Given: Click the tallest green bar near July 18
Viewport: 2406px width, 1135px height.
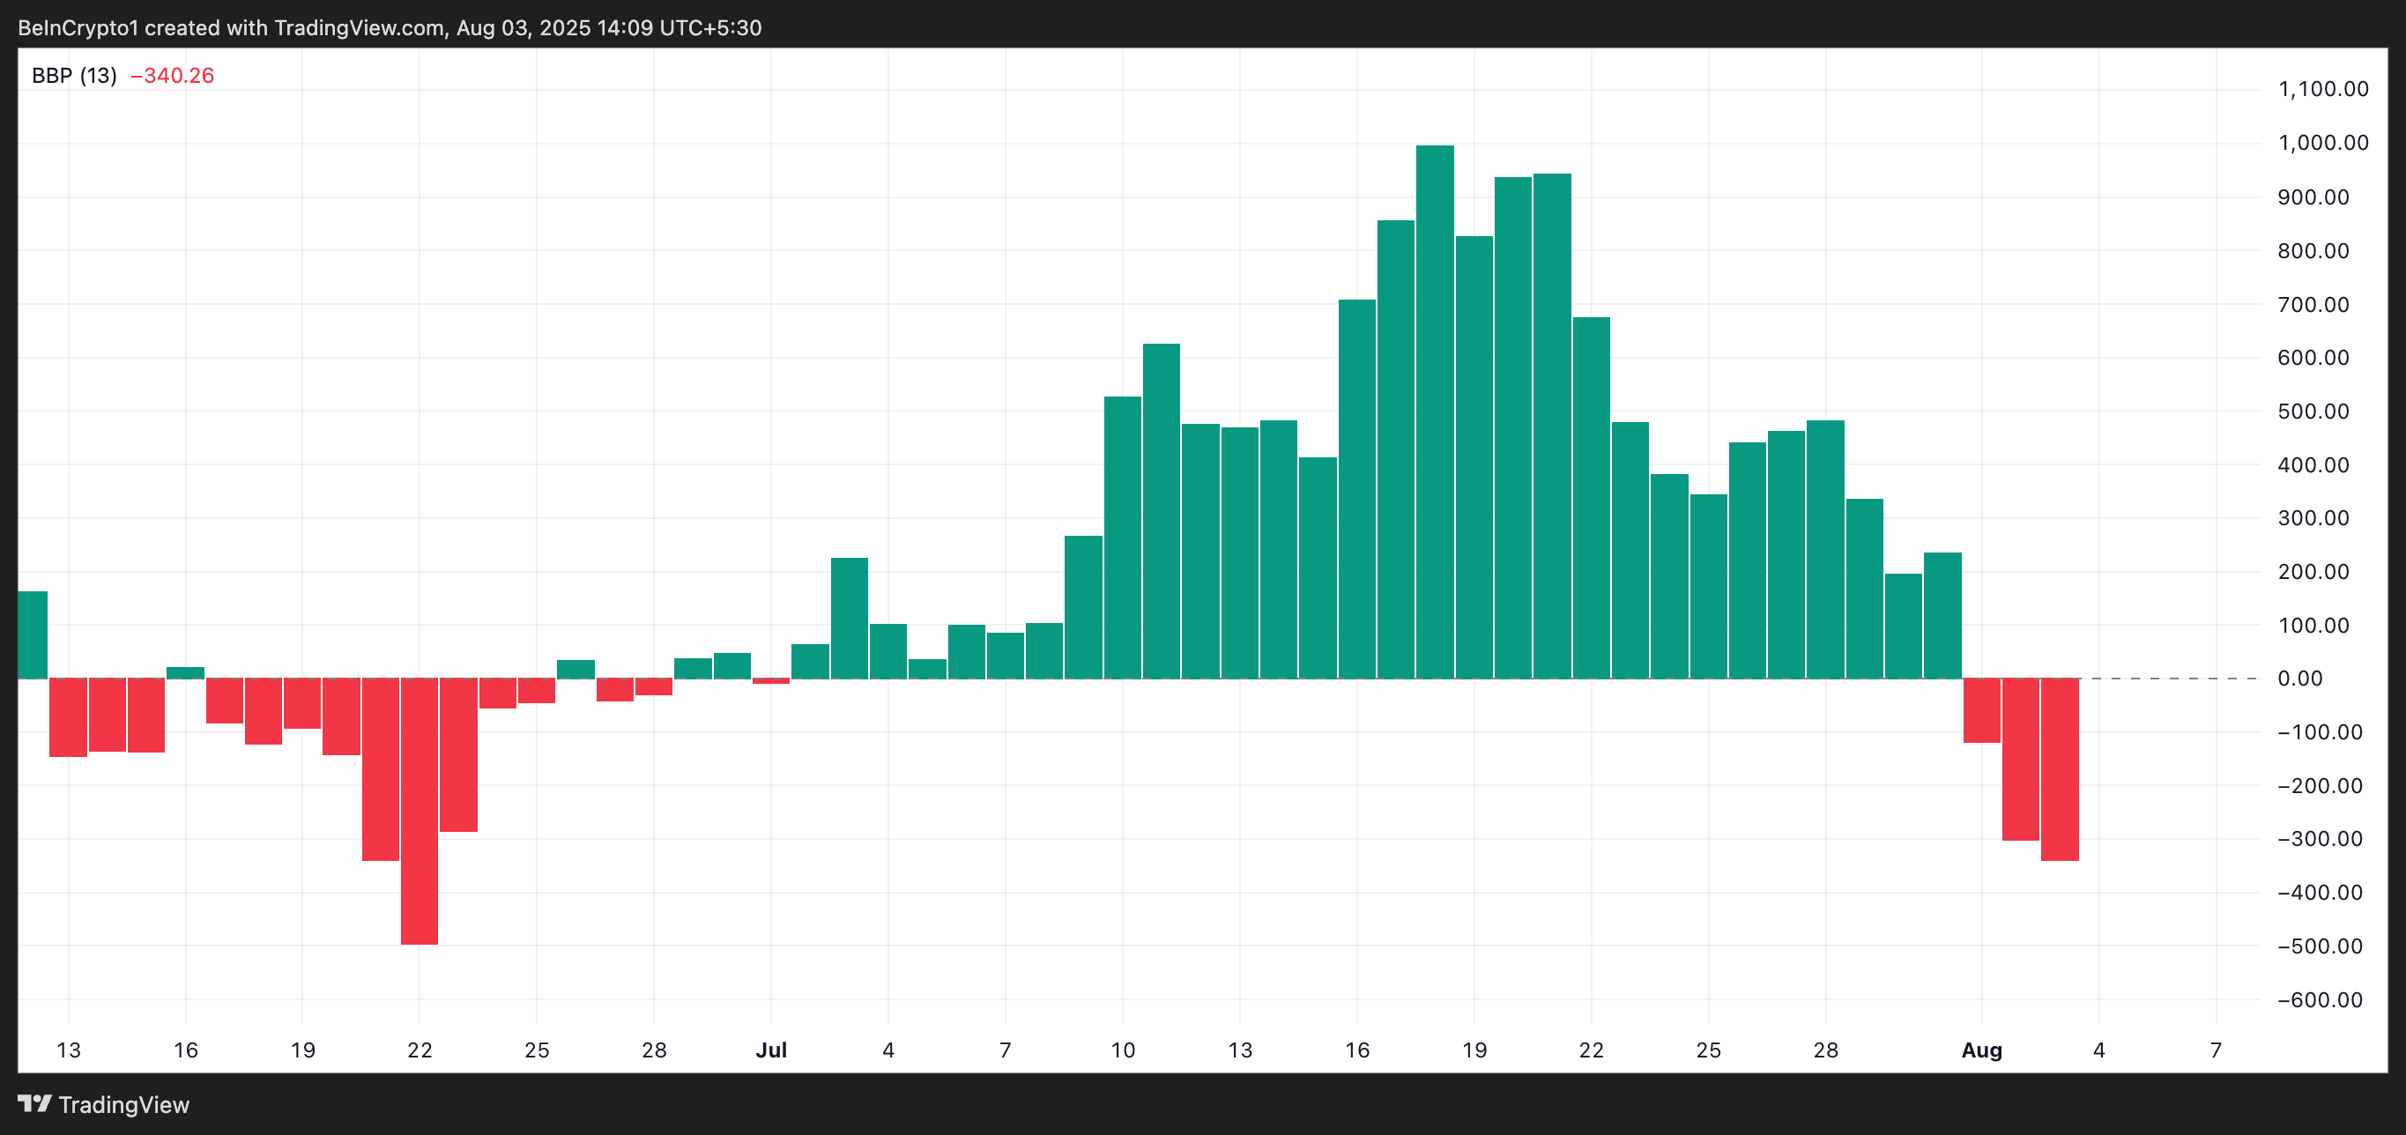Looking at the screenshot, I should coord(1435,411).
